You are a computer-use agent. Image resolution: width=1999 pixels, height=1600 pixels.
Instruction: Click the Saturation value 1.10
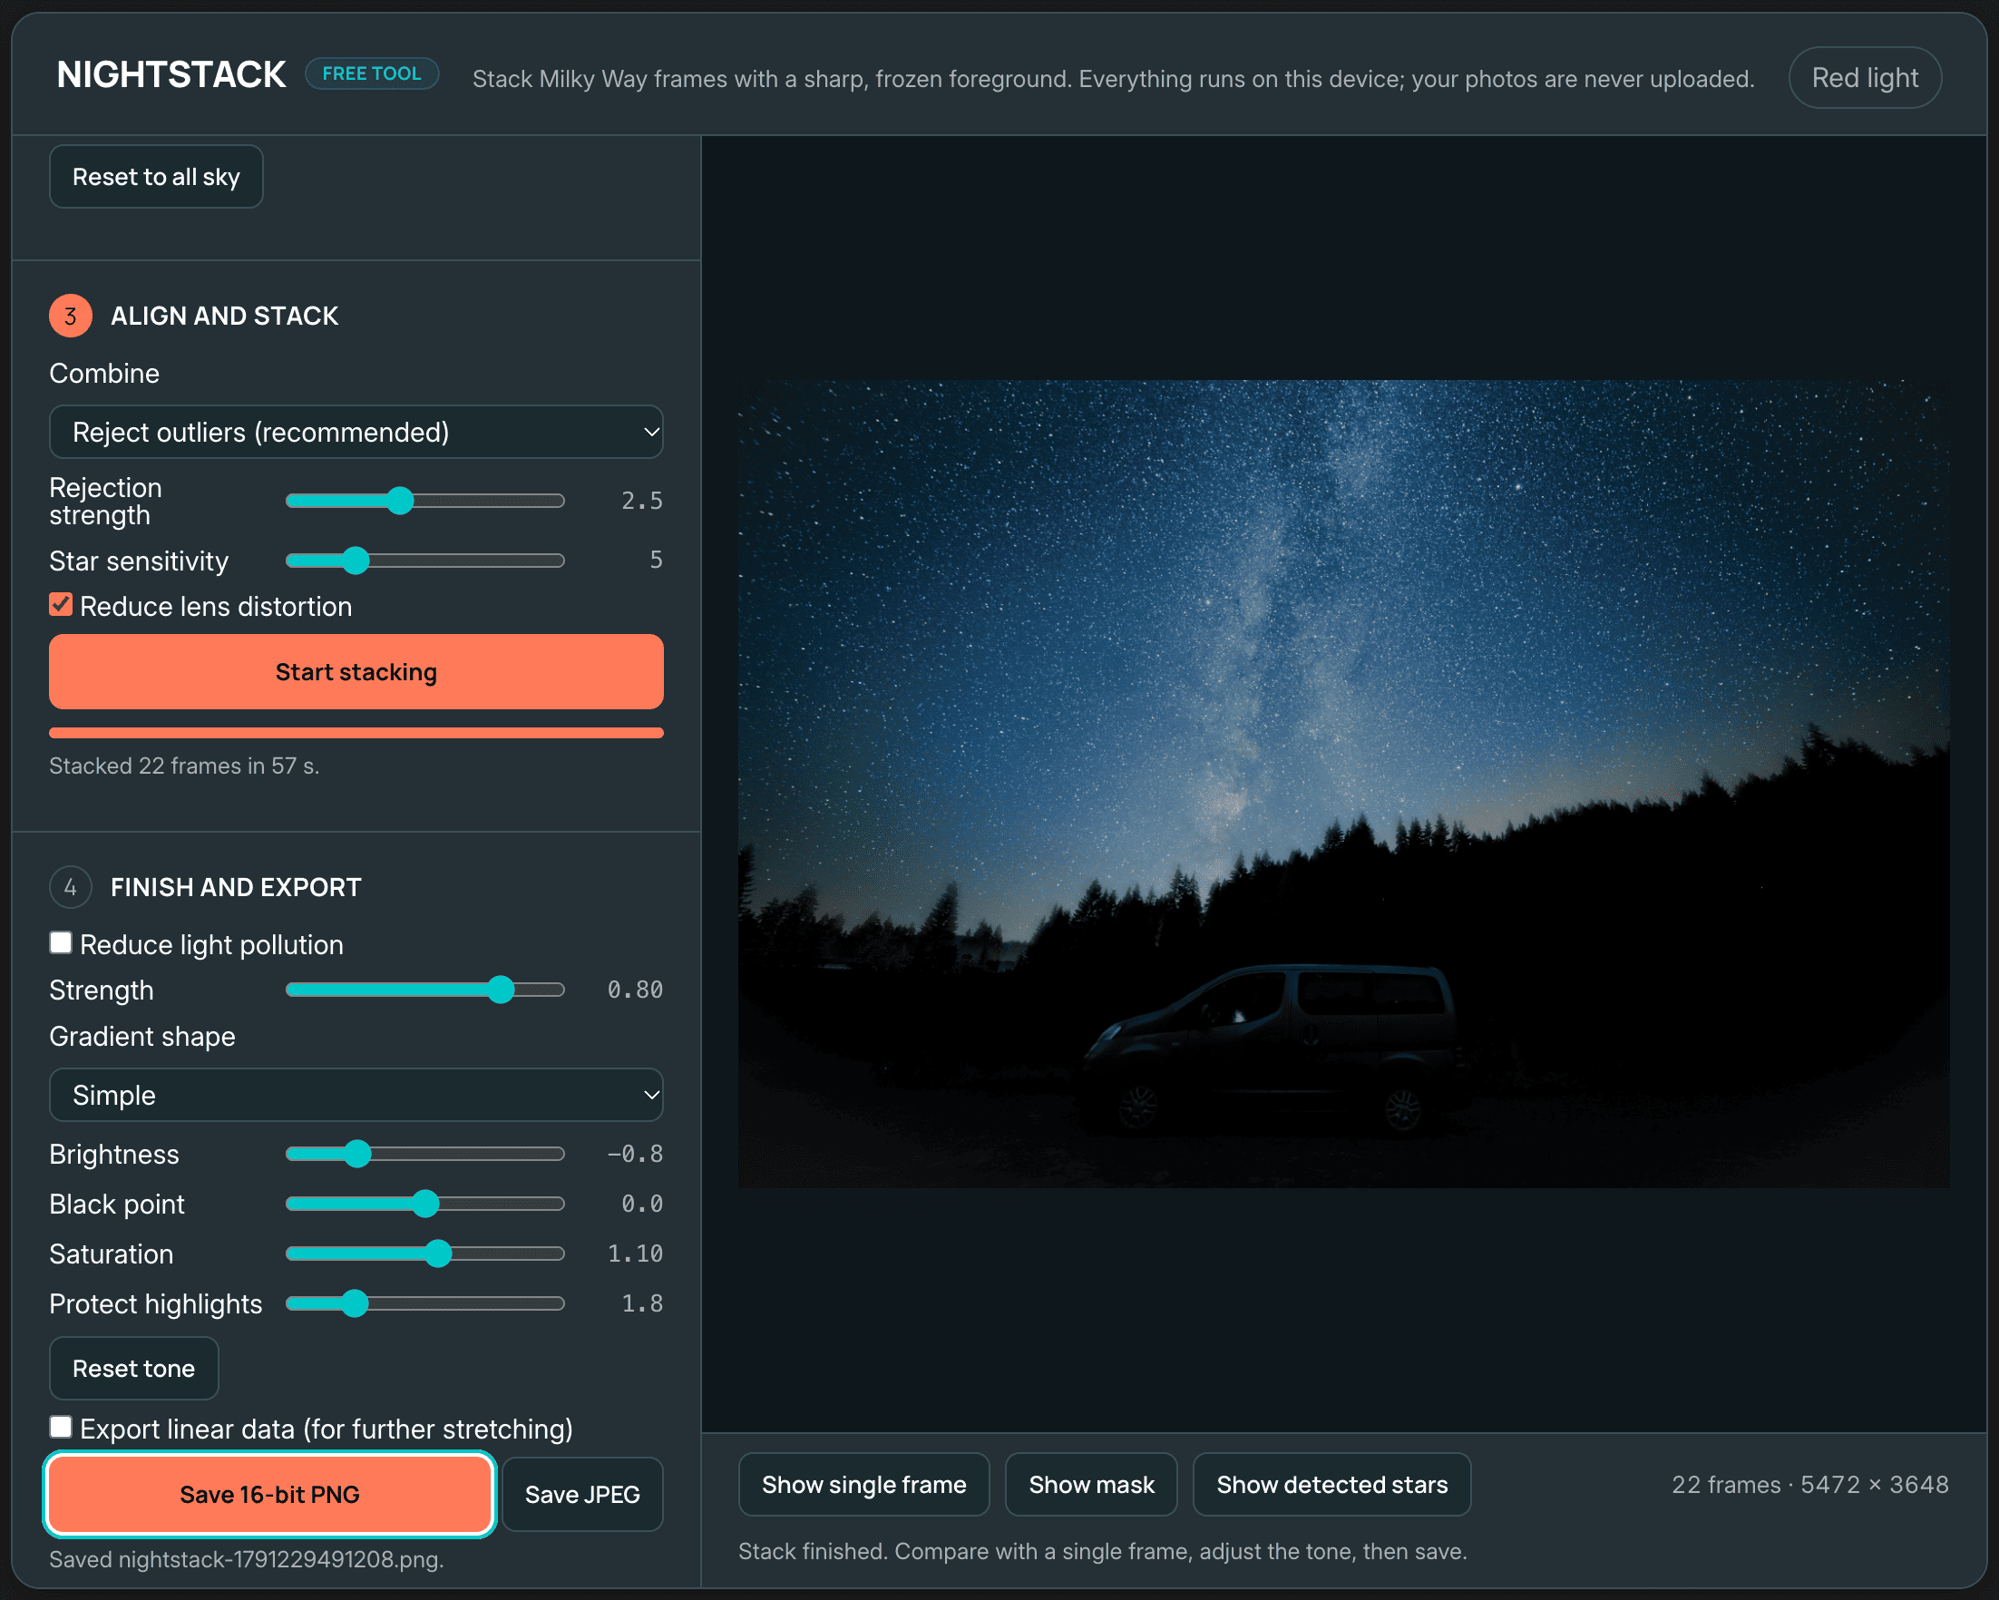coord(635,1254)
